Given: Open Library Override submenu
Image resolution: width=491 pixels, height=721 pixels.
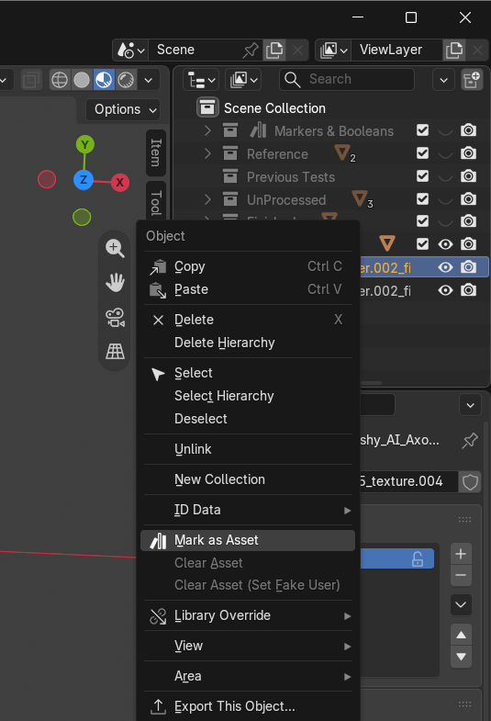Looking at the screenshot, I should [x=248, y=615].
